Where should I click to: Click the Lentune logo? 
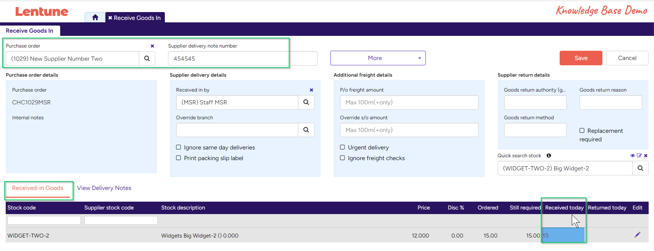coord(42,12)
